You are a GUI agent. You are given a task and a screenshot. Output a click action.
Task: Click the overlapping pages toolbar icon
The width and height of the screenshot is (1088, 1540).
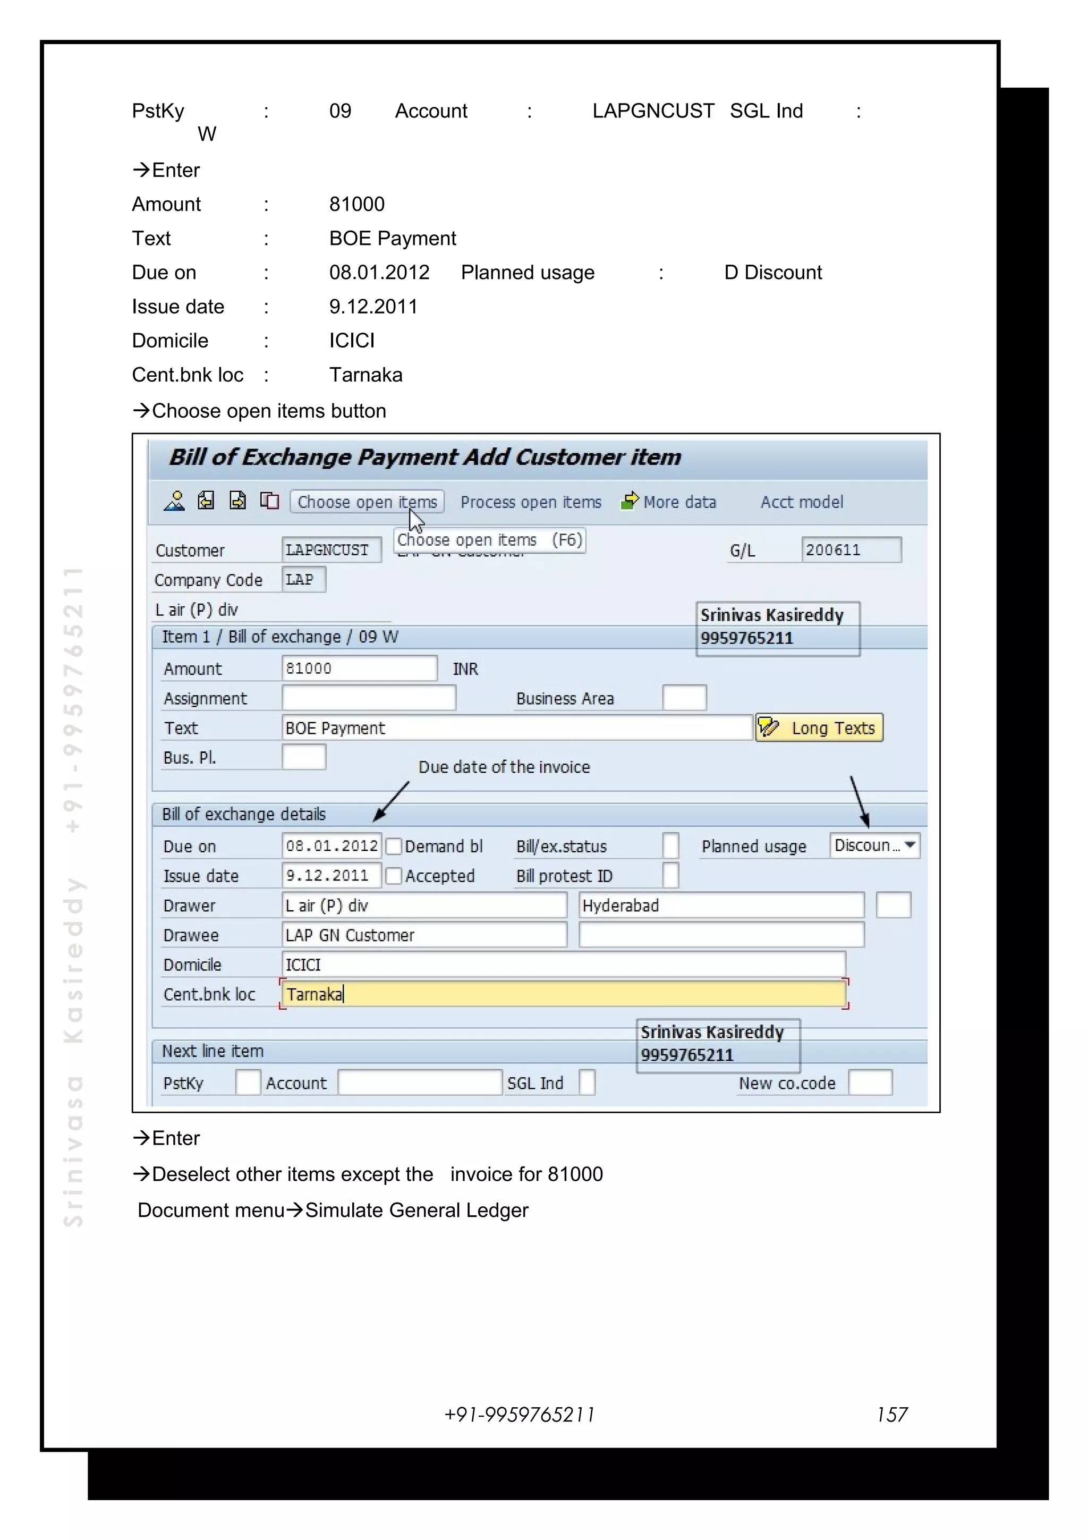269,501
